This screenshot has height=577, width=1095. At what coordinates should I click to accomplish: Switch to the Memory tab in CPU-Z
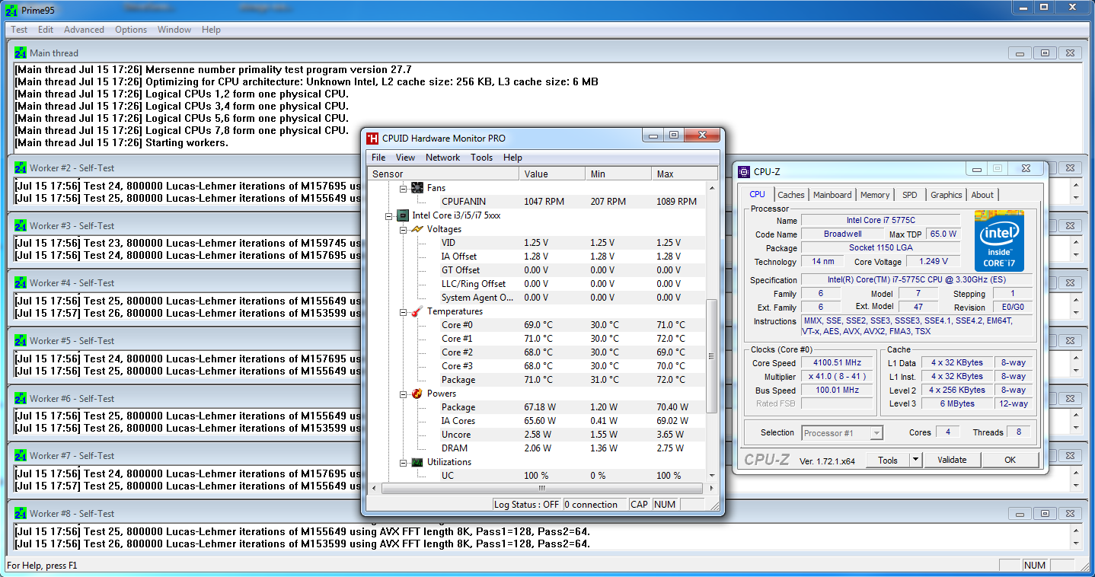pyautogui.click(x=875, y=195)
